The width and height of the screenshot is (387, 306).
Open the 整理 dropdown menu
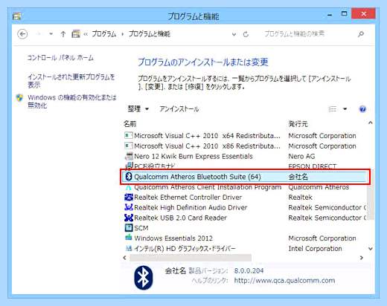(x=138, y=108)
